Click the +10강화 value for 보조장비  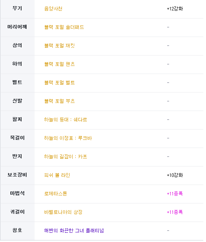click(175, 175)
